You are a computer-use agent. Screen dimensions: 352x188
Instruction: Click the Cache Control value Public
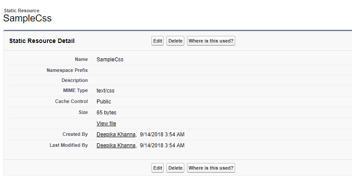[x=104, y=101]
